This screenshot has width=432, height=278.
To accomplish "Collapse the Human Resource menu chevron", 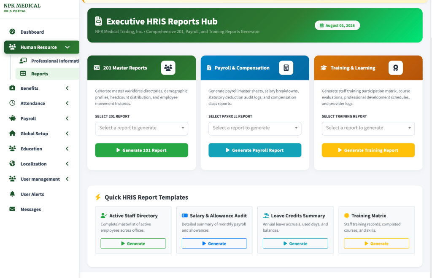I will coord(67,47).
